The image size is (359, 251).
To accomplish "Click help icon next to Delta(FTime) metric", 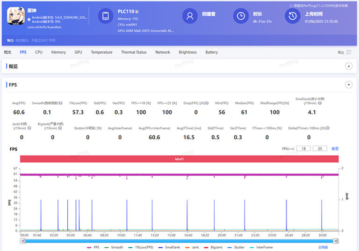I will pos(328,128).
